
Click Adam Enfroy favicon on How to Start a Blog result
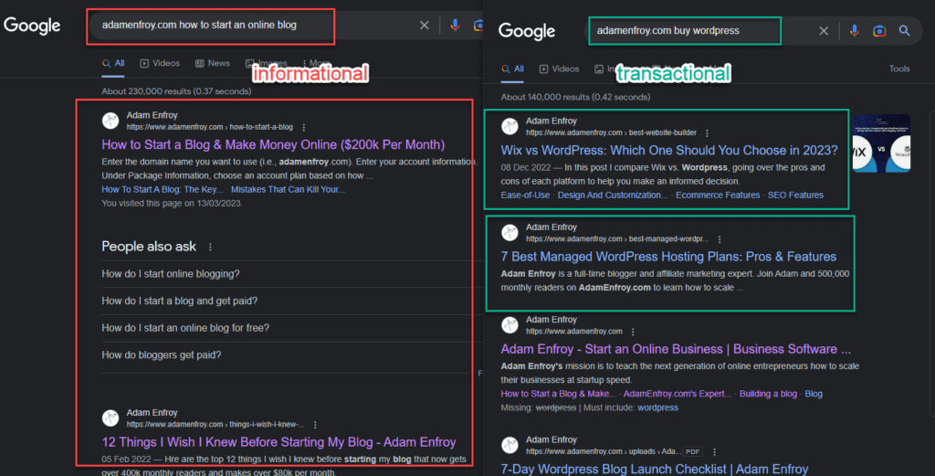(x=110, y=122)
